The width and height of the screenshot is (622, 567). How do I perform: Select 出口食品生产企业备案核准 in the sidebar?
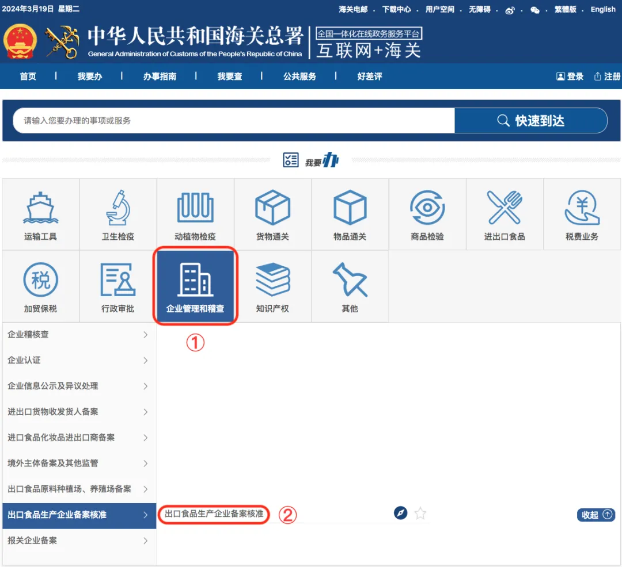point(79,515)
